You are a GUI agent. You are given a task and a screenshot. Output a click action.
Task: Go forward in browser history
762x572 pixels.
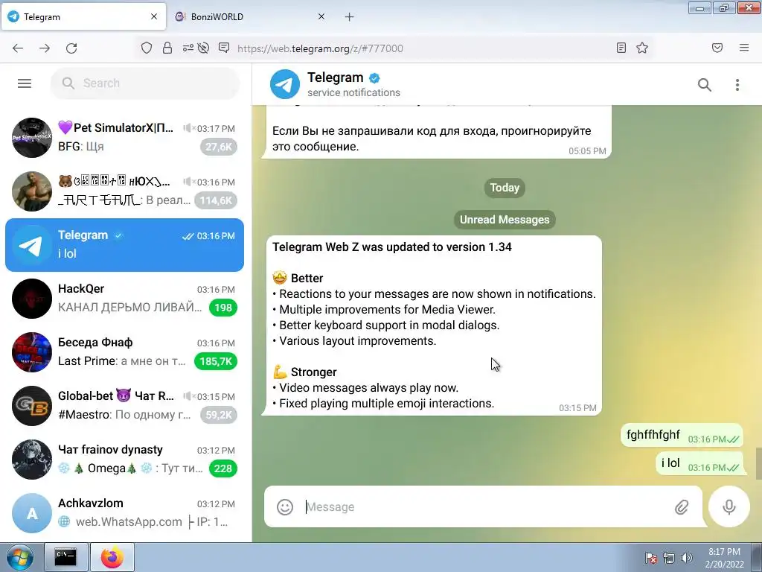click(45, 48)
